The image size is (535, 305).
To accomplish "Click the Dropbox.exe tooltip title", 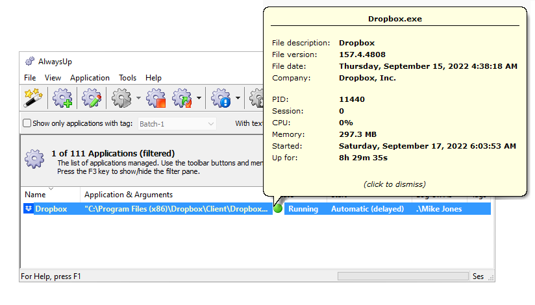I will point(395,19).
